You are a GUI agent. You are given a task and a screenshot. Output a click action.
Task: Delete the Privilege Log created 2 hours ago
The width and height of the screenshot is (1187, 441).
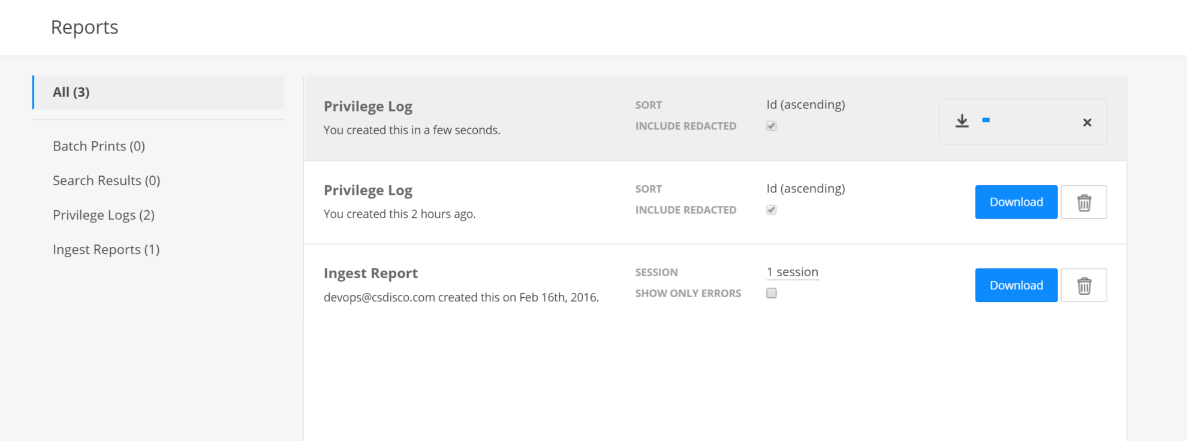pyautogui.click(x=1084, y=203)
